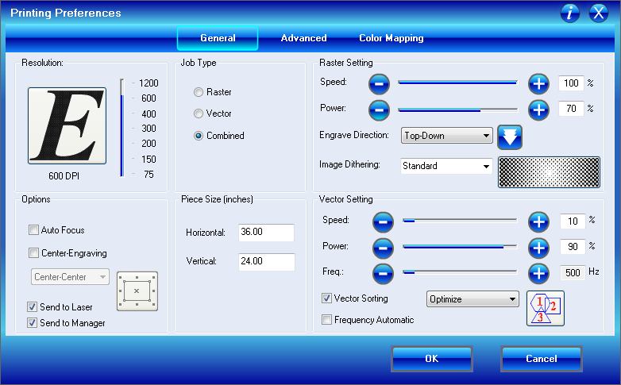Image resolution: width=621 pixels, height=385 pixels.
Task: Open Image Dithering Standard dropdown
Action: pos(446,166)
